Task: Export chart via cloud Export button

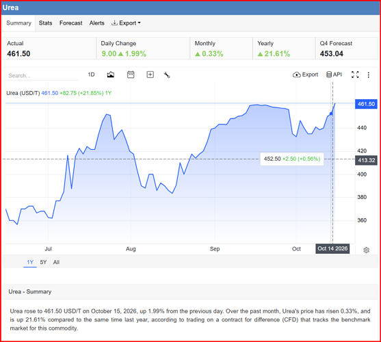Action: (x=306, y=75)
